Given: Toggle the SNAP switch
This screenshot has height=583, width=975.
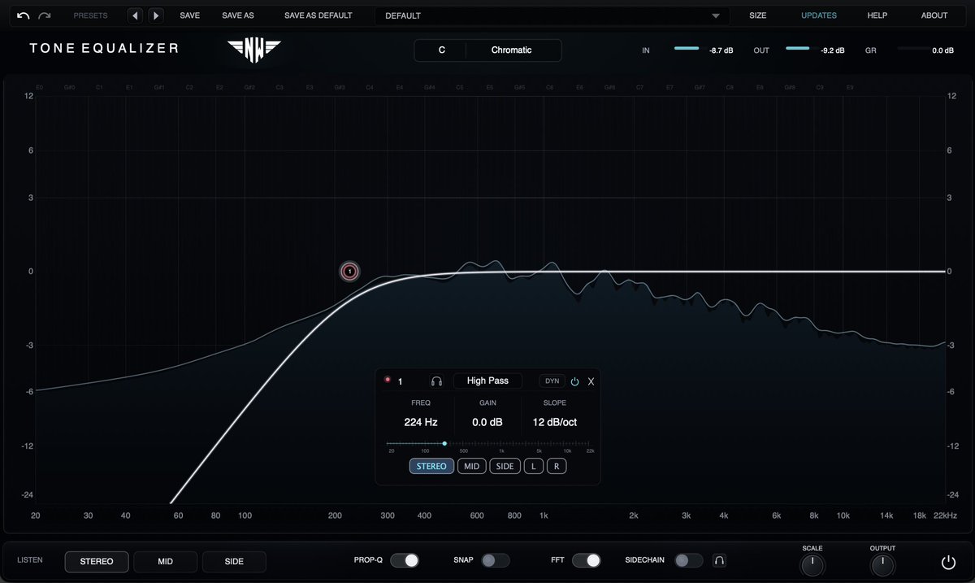Looking at the screenshot, I should coord(496,560).
